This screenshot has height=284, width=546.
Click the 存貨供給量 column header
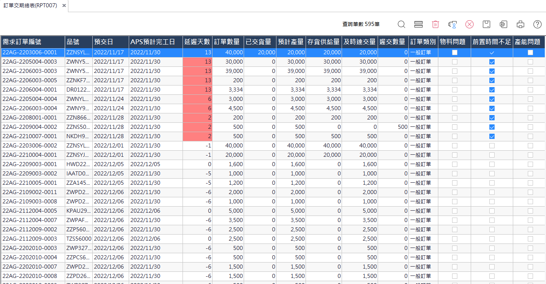[x=324, y=42]
